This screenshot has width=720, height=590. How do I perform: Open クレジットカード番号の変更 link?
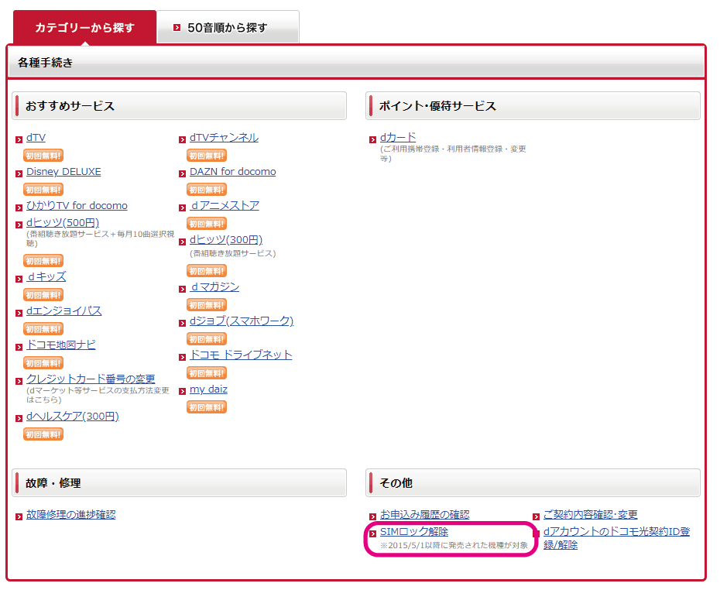coord(91,379)
